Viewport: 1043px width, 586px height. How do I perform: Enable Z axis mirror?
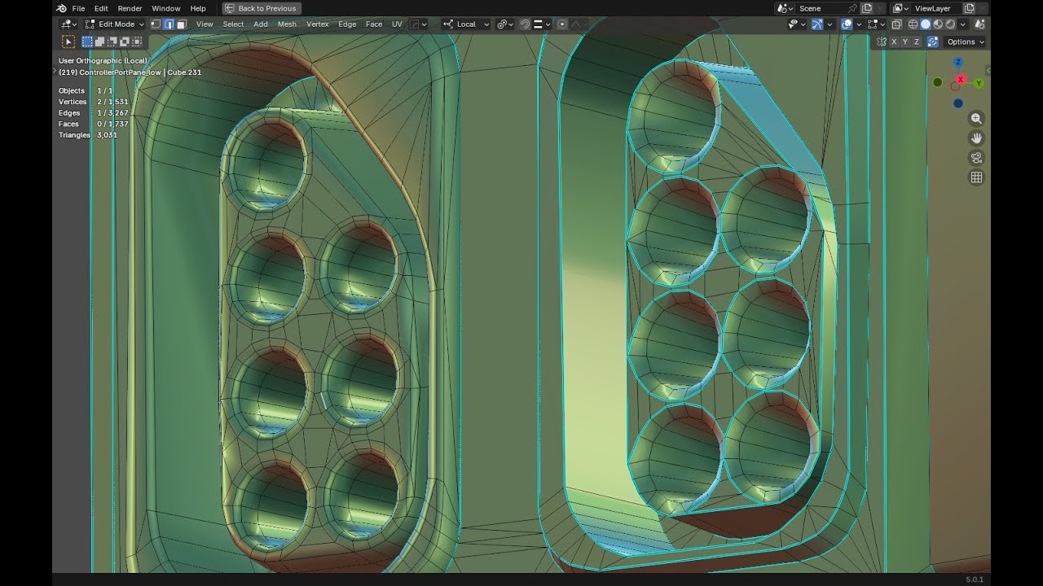click(x=917, y=42)
